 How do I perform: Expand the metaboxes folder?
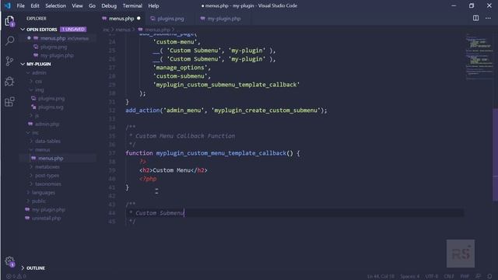tap(47, 166)
